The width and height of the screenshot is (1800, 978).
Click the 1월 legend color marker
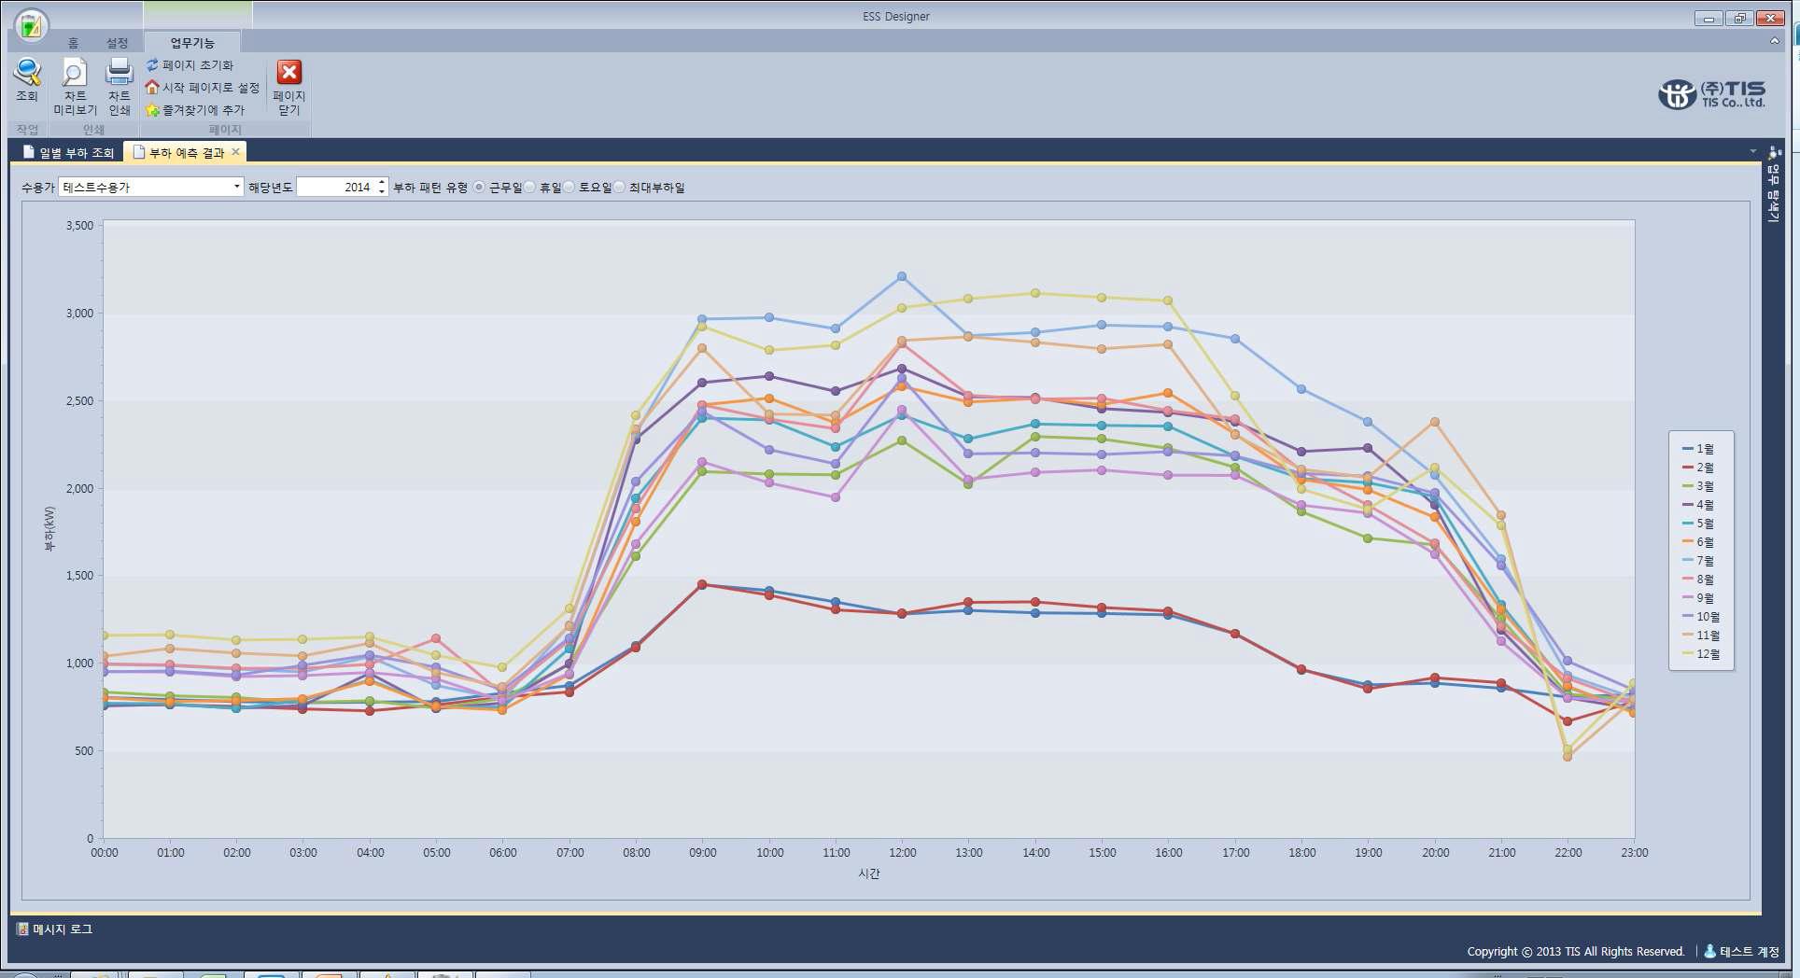click(x=1688, y=449)
